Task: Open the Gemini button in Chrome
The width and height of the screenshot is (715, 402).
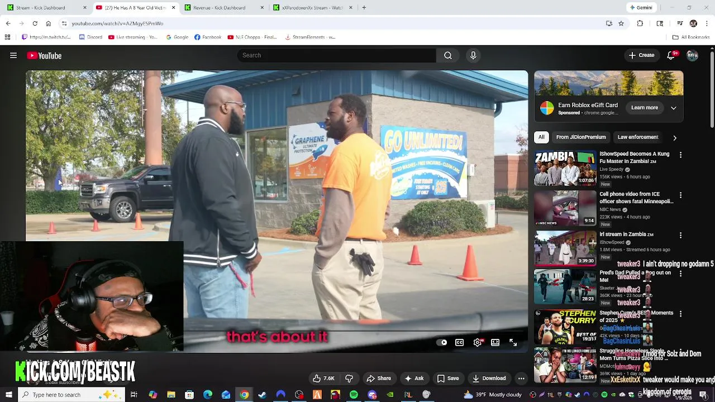Action: 641,8
